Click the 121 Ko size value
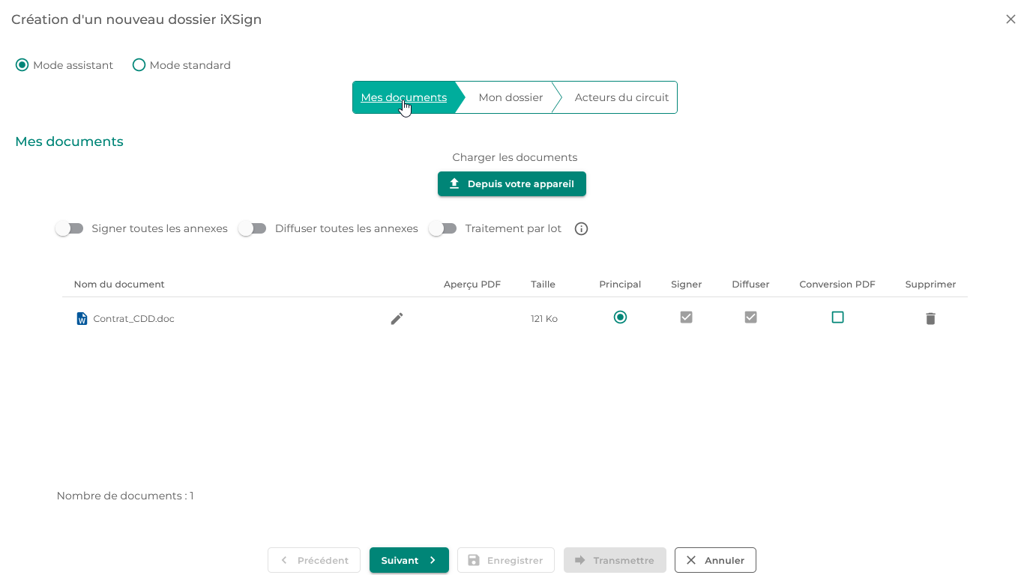The height and width of the screenshot is (575, 1027). point(544,319)
